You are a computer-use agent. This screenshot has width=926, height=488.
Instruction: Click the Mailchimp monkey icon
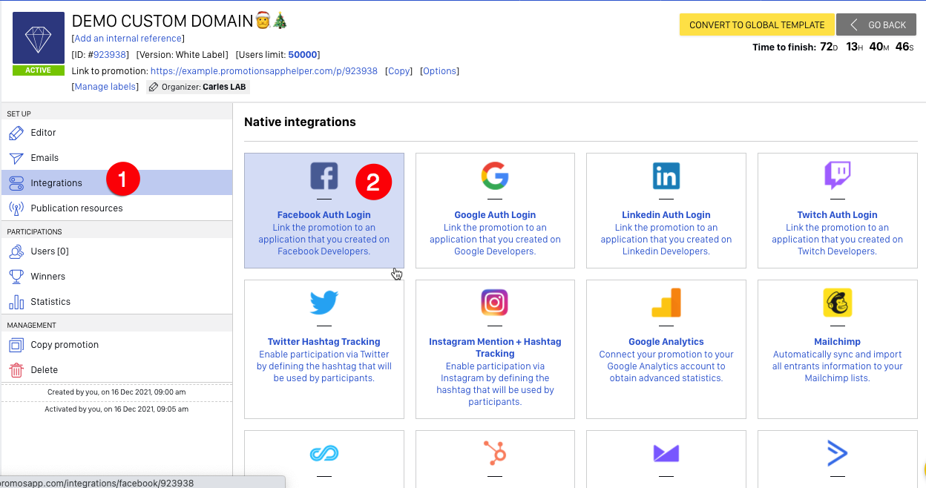[838, 303]
